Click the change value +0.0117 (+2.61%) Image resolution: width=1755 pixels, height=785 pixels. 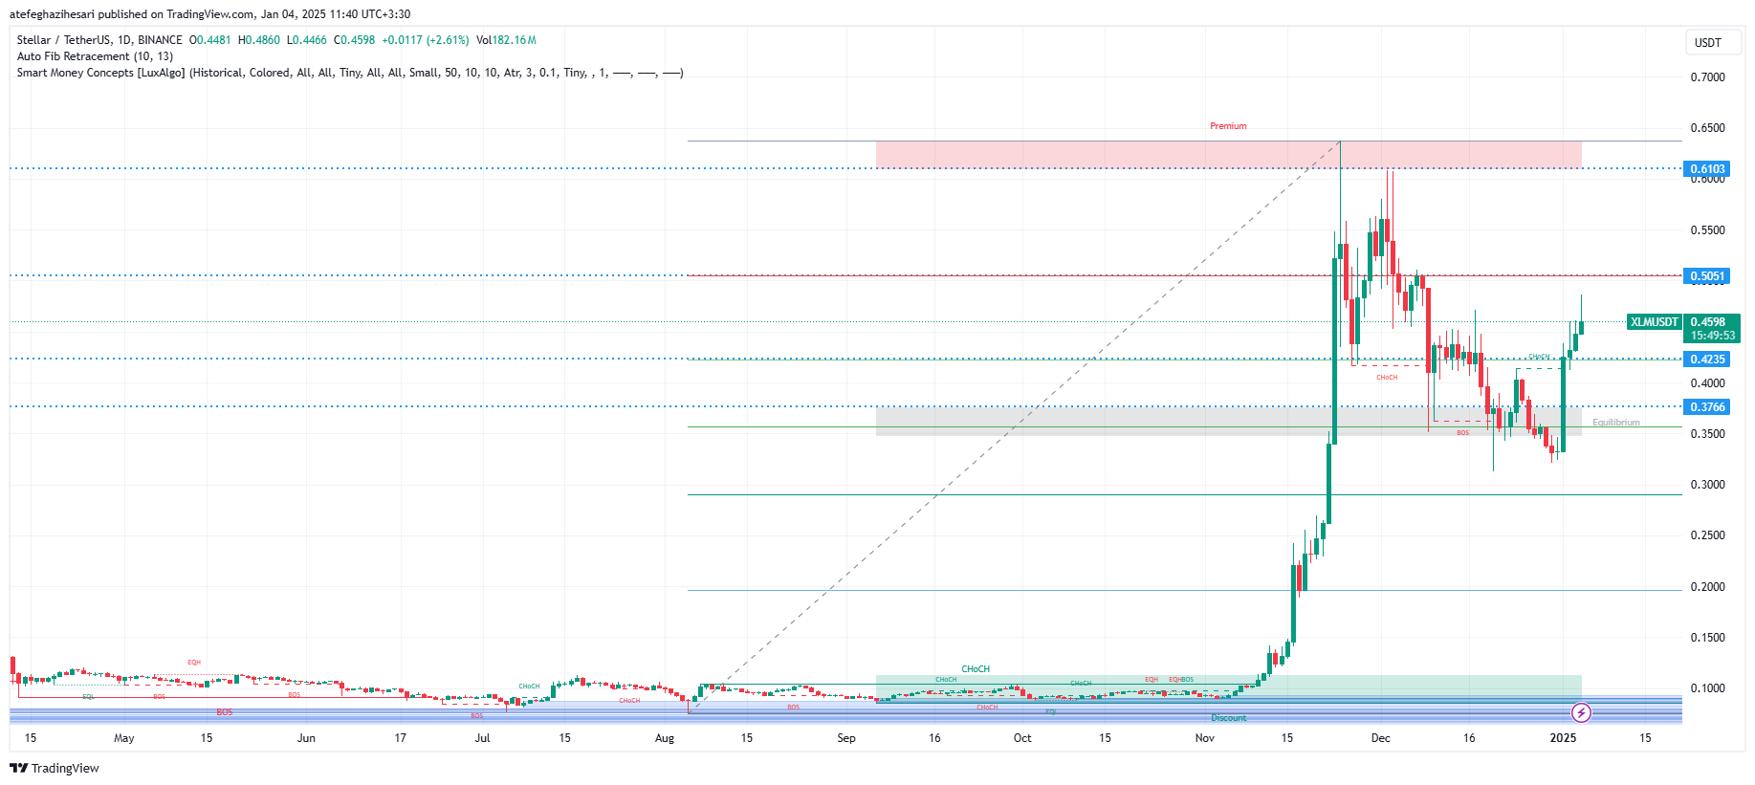(x=425, y=40)
